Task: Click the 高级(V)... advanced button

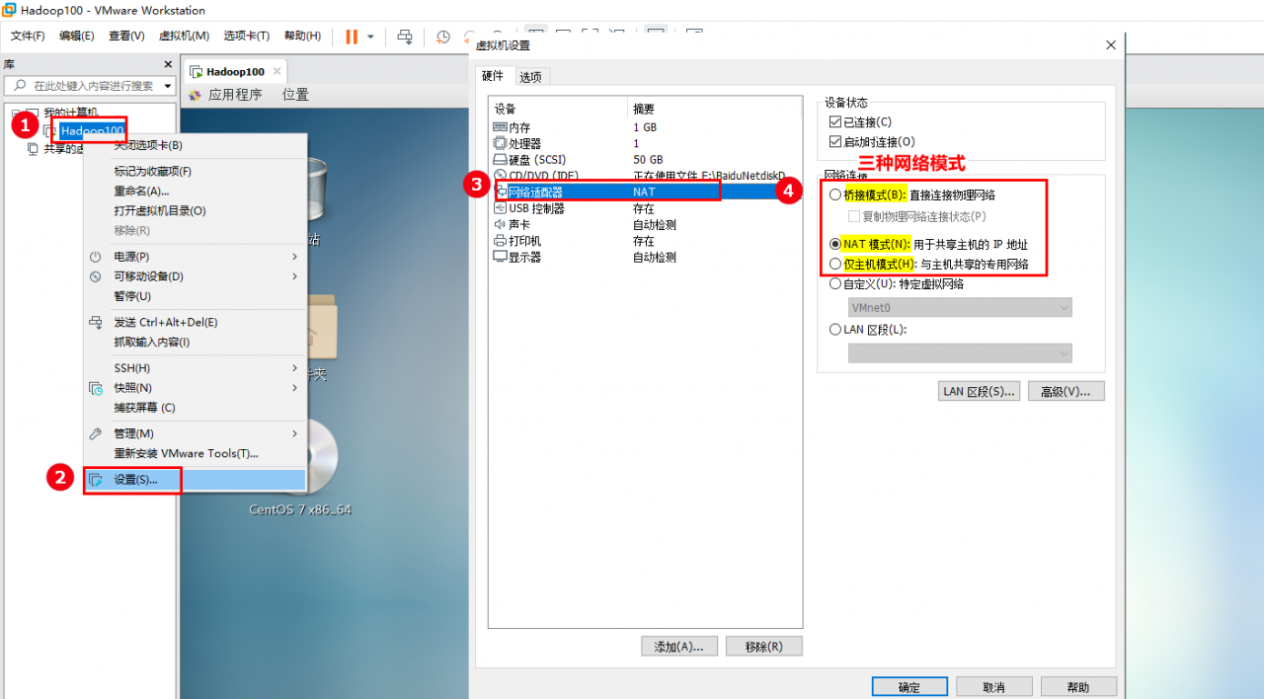Action: tap(1066, 392)
